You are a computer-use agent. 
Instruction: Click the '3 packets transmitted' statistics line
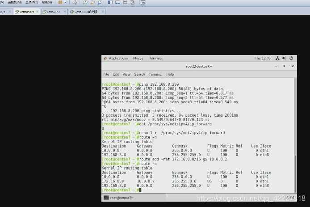170,115
